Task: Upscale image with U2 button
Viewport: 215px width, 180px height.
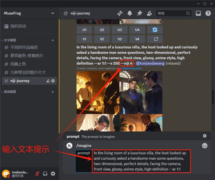Action: click(x=102, y=30)
